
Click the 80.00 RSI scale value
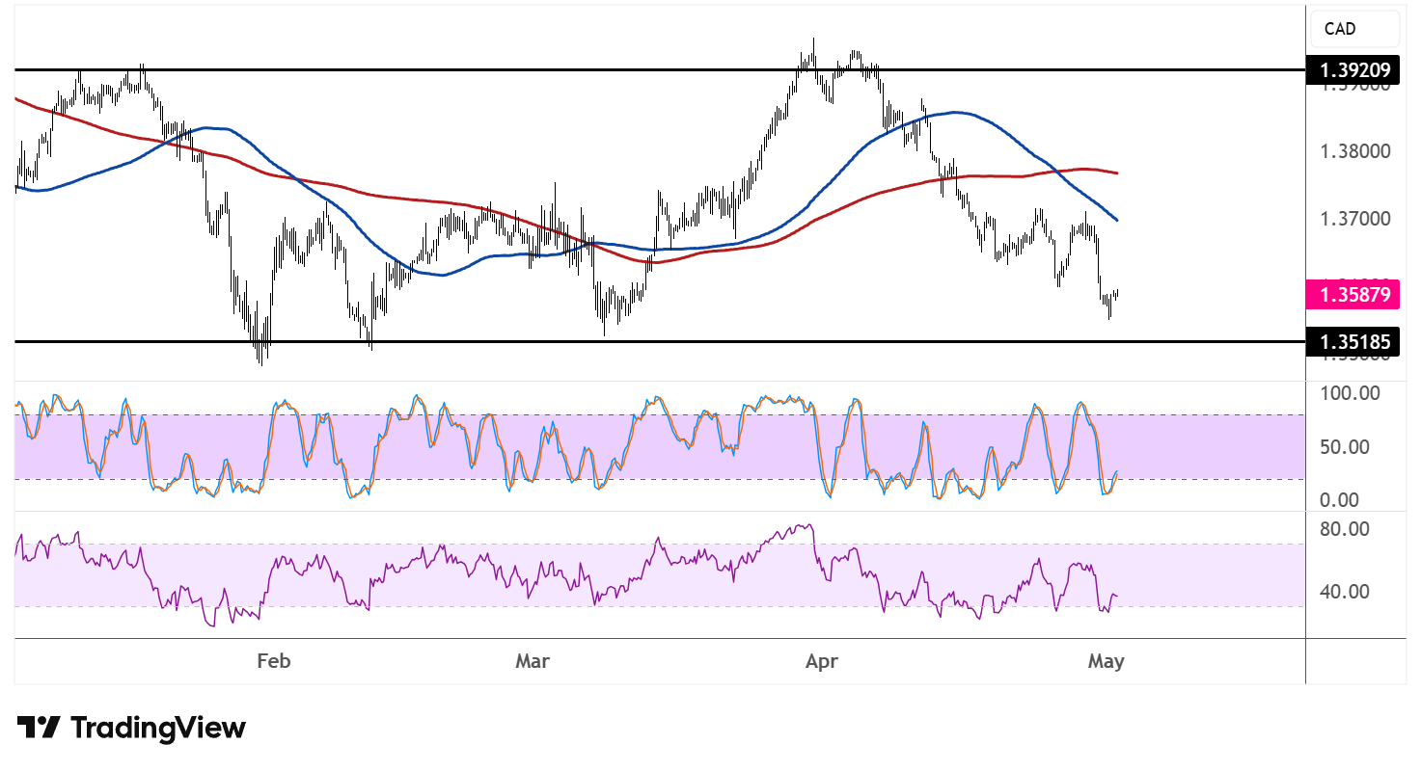point(1346,529)
